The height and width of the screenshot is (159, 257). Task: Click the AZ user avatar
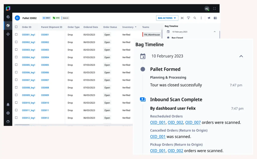point(207,9)
